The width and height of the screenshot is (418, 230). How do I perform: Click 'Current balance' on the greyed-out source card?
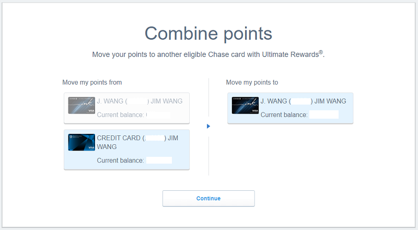coord(120,114)
